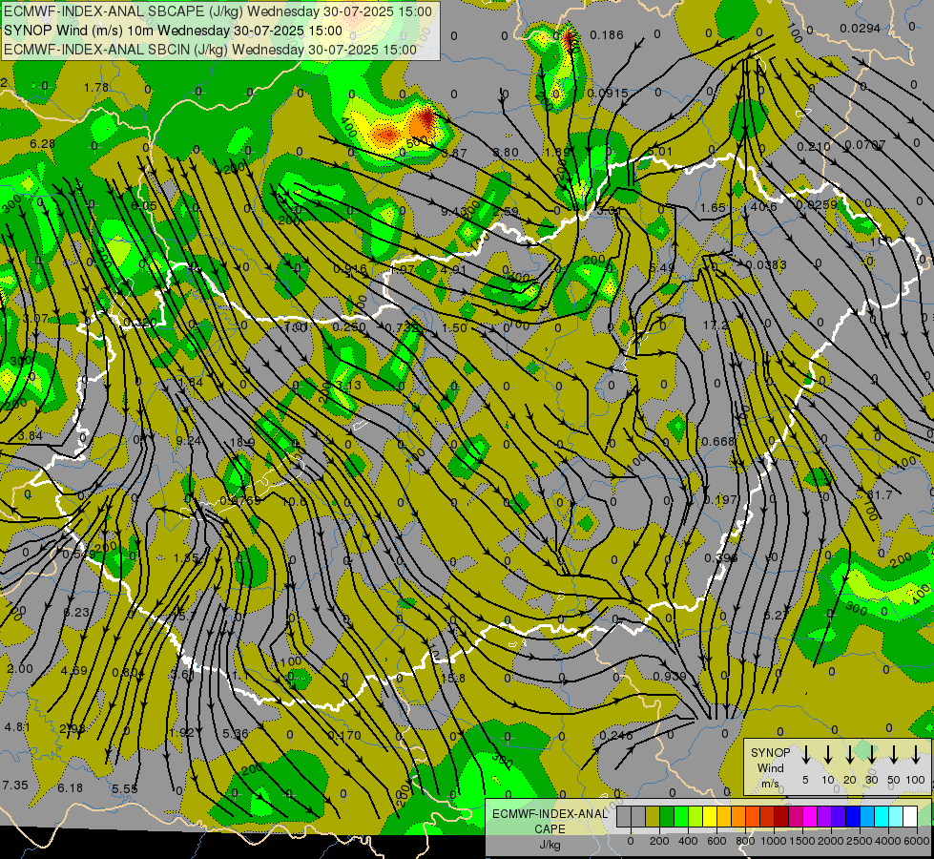Click the '0.186' value on the map
The image size is (934, 859).
pos(607,35)
